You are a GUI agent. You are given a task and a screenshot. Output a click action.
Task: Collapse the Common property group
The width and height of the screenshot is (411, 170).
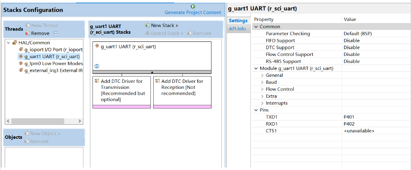pos(256,26)
